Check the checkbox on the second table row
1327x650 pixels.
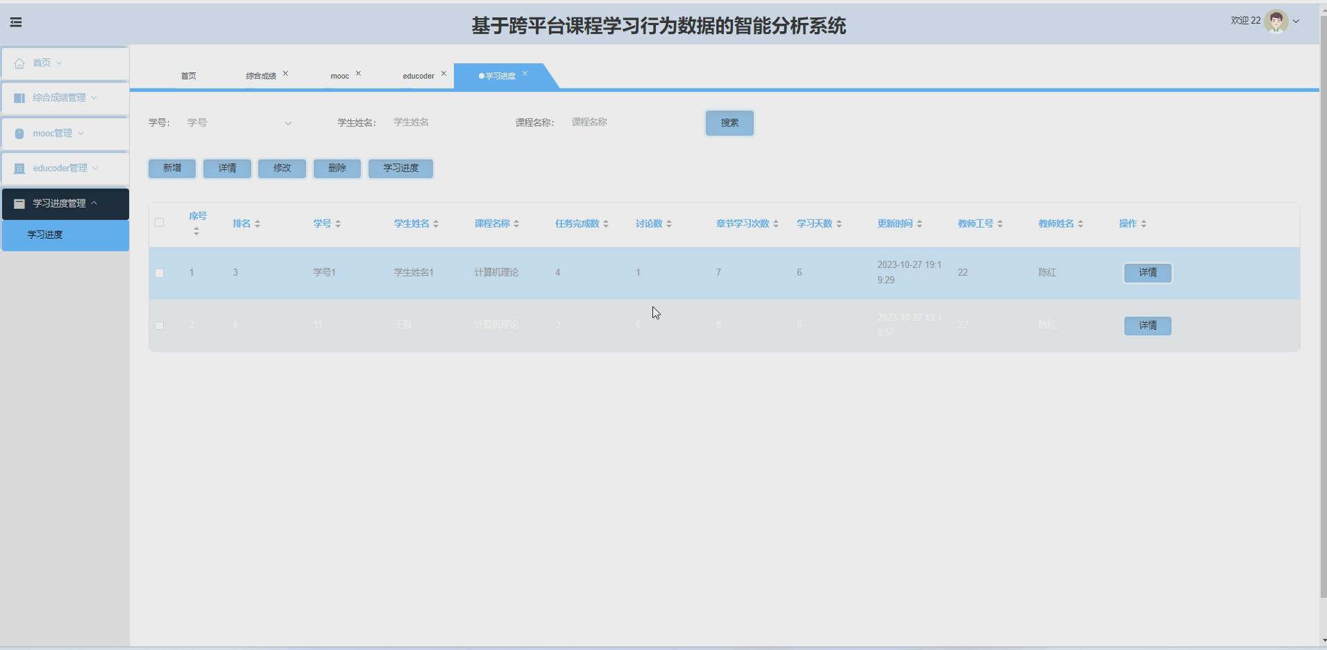(x=159, y=326)
